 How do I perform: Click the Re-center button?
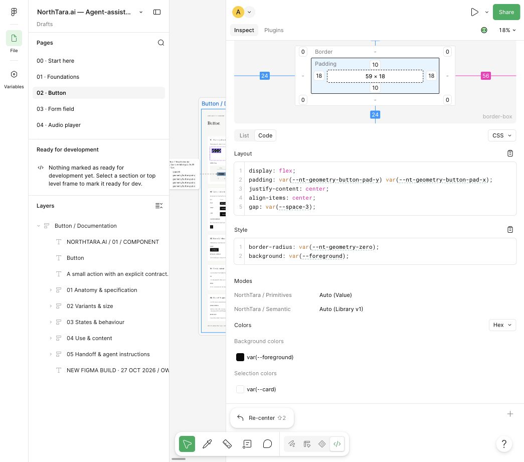tap(262, 417)
